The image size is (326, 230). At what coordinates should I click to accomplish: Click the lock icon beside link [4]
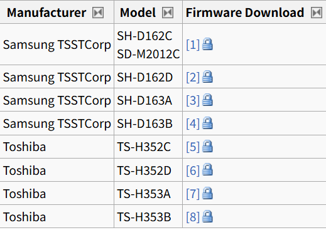pos(207,123)
